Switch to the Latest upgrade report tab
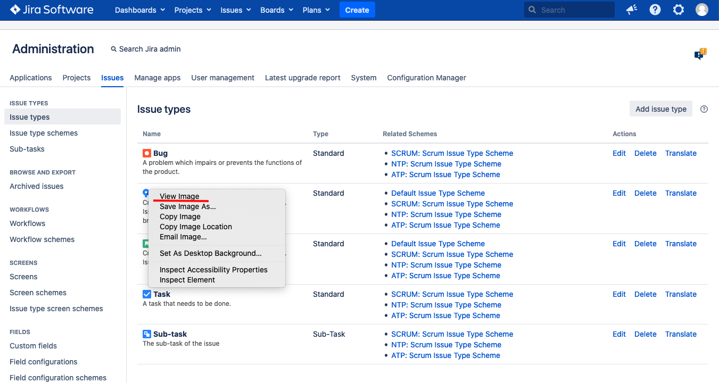 (303, 78)
